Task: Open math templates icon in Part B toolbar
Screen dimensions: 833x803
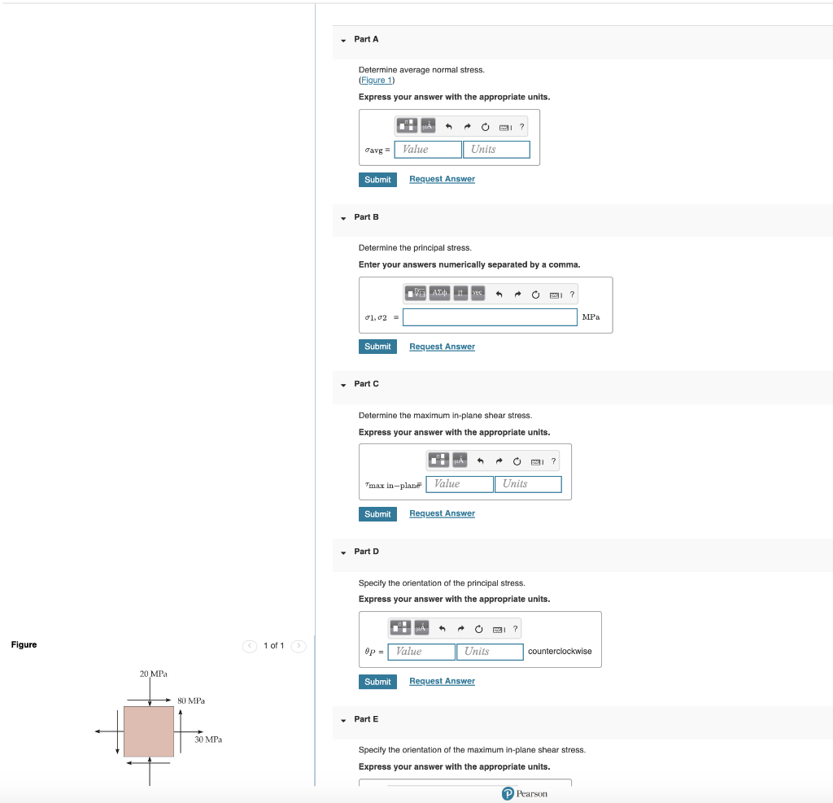Action: (416, 294)
